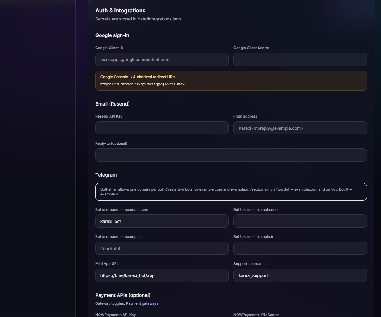
Task: Select the Reply-to (optional) field
Action: pos(231,155)
